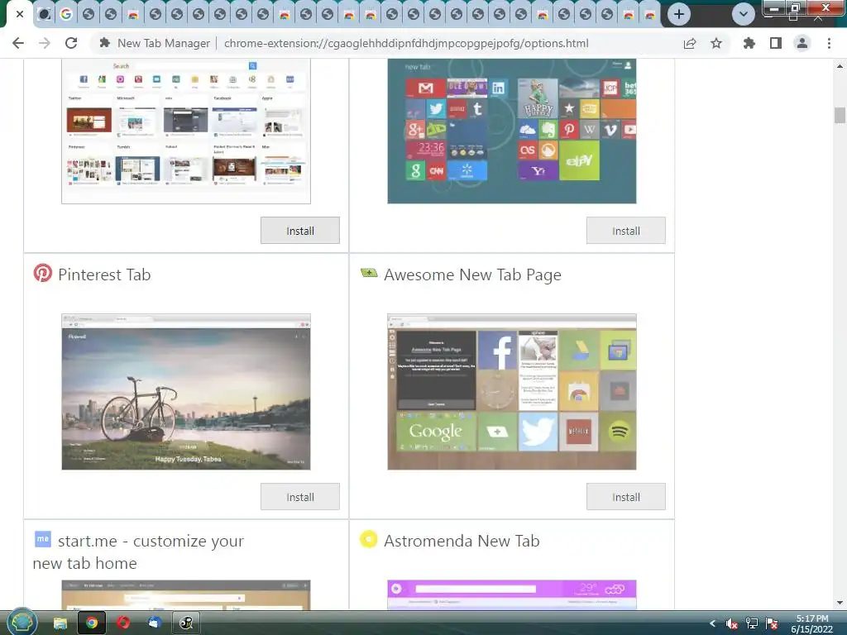The image size is (847, 635).
Task: Click the Awesome New Tab Page title
Action: coord(472,275)
